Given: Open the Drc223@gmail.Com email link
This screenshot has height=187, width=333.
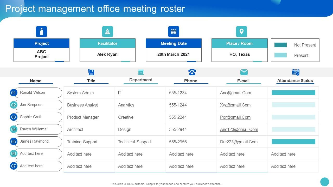Looking at the screenshot, I should click(239, 142).
